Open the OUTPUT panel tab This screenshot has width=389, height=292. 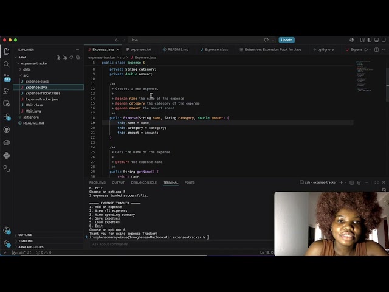118,182
